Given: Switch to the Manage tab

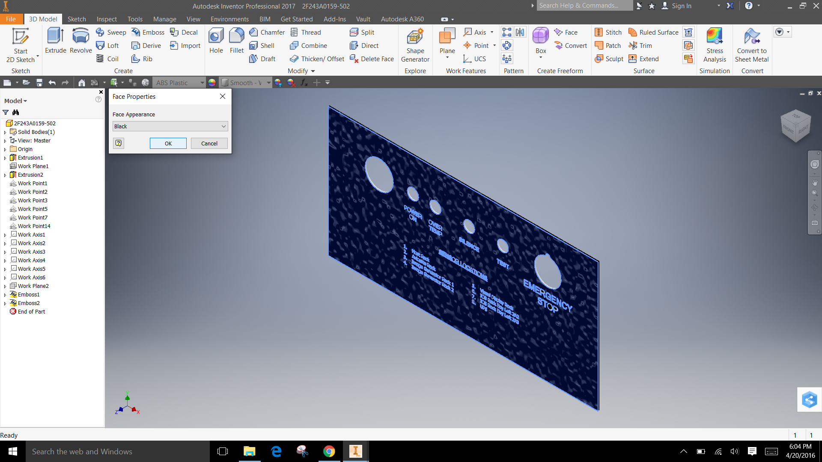Looking at the screenshot, I should 164,19.
